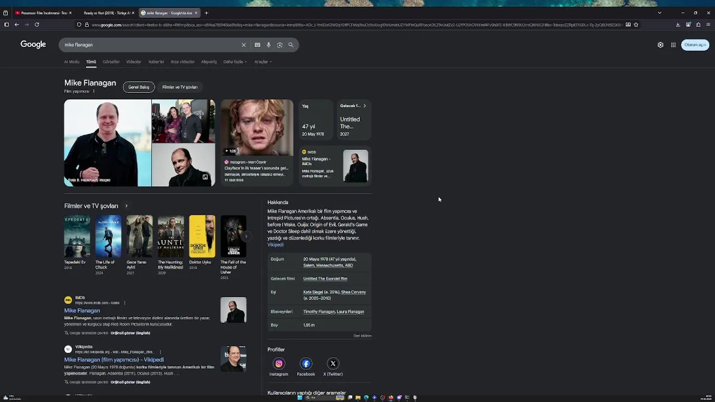715x402 pixels.
Task: Open the Instagram profile icon
Action: [x=279, y=363]
